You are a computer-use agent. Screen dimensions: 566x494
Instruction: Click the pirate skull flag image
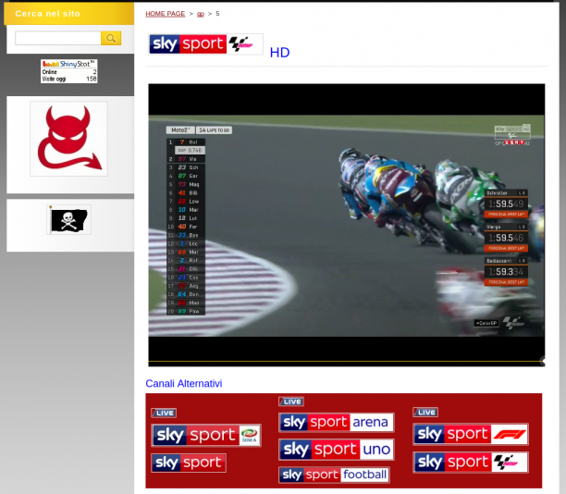pos(68,219)
